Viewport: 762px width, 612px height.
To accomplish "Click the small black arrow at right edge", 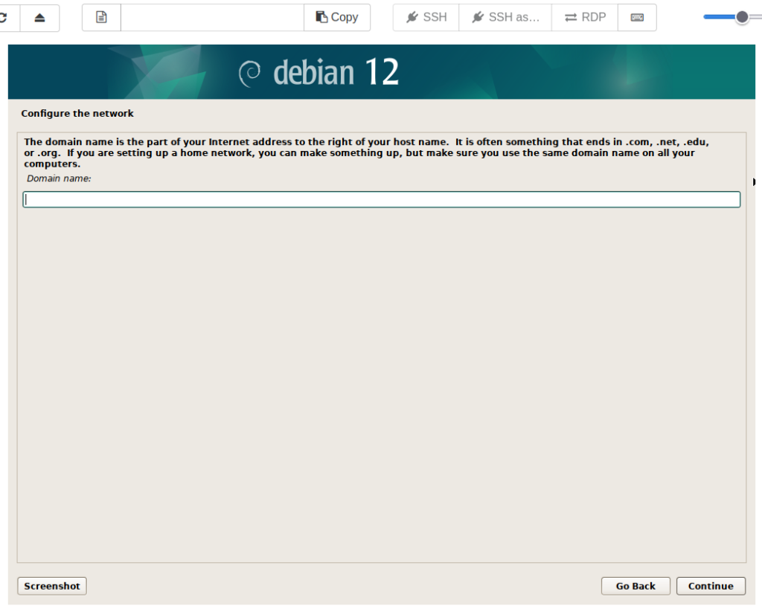I will click(754, 181).
